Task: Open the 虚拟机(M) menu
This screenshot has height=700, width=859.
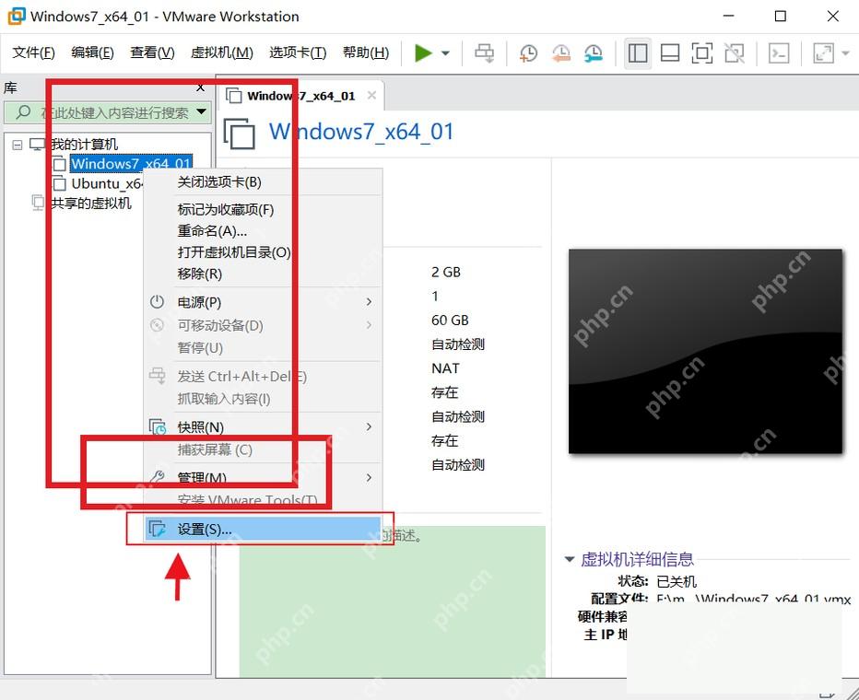Action: click(x=222, y=52)
